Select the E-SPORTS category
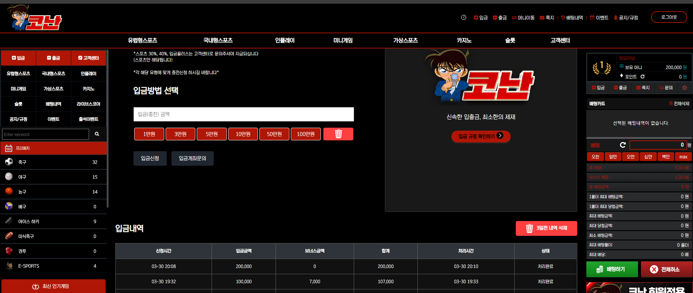The image size is (693, 293). click(x=54, y=266)
